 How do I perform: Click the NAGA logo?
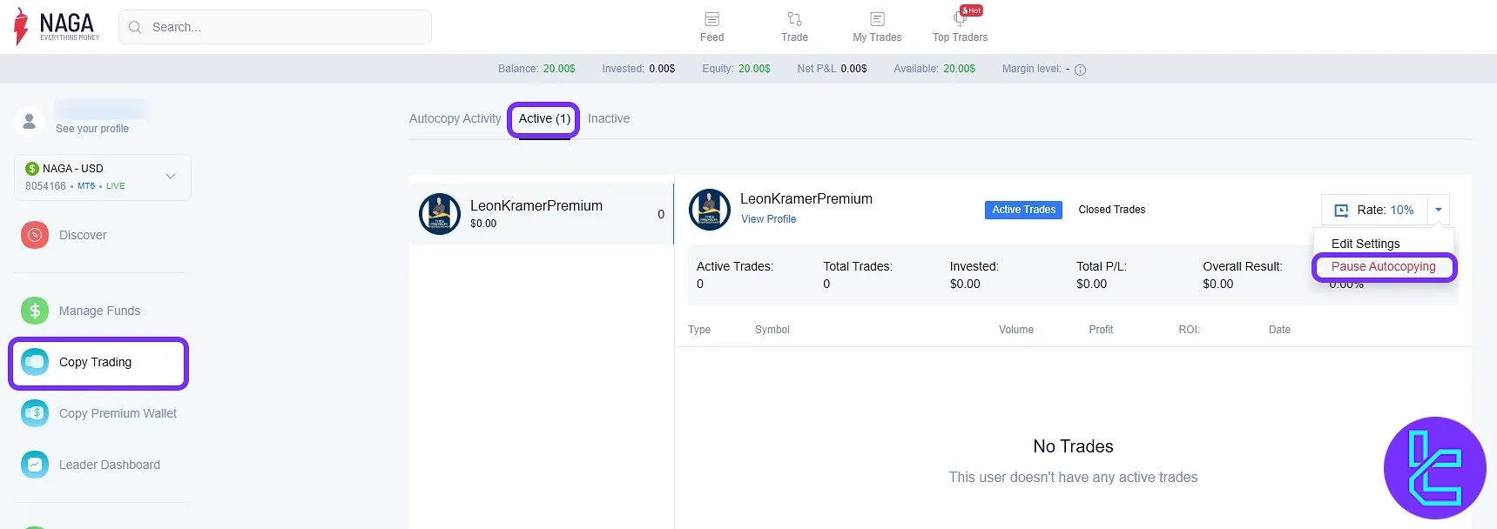point(57,27)
